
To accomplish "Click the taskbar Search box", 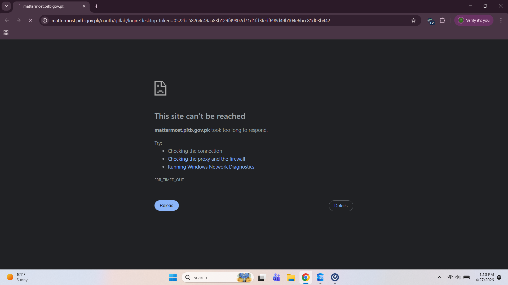I will click(218, 277).
